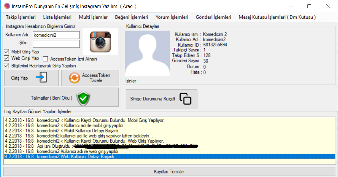
Task: Select log row 'Mobil Giriş Yapılıyor'
Action: [170, 120]
